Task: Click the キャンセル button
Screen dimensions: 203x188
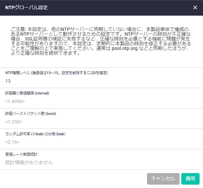Action: click(163, 179)
